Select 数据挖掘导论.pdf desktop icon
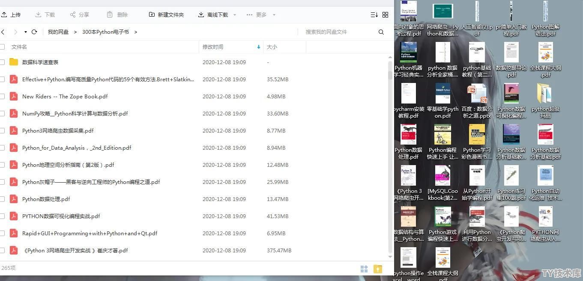Viewport: 583px width, 281px height. click(511, 59)
